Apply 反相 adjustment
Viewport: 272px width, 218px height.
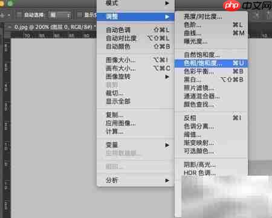point(211,118)
